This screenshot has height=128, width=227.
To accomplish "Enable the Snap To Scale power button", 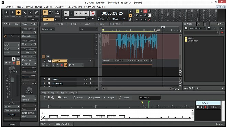I will click(35, 32).
